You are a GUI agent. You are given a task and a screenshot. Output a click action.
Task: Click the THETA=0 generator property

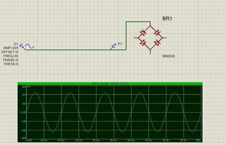coord(11,64)
